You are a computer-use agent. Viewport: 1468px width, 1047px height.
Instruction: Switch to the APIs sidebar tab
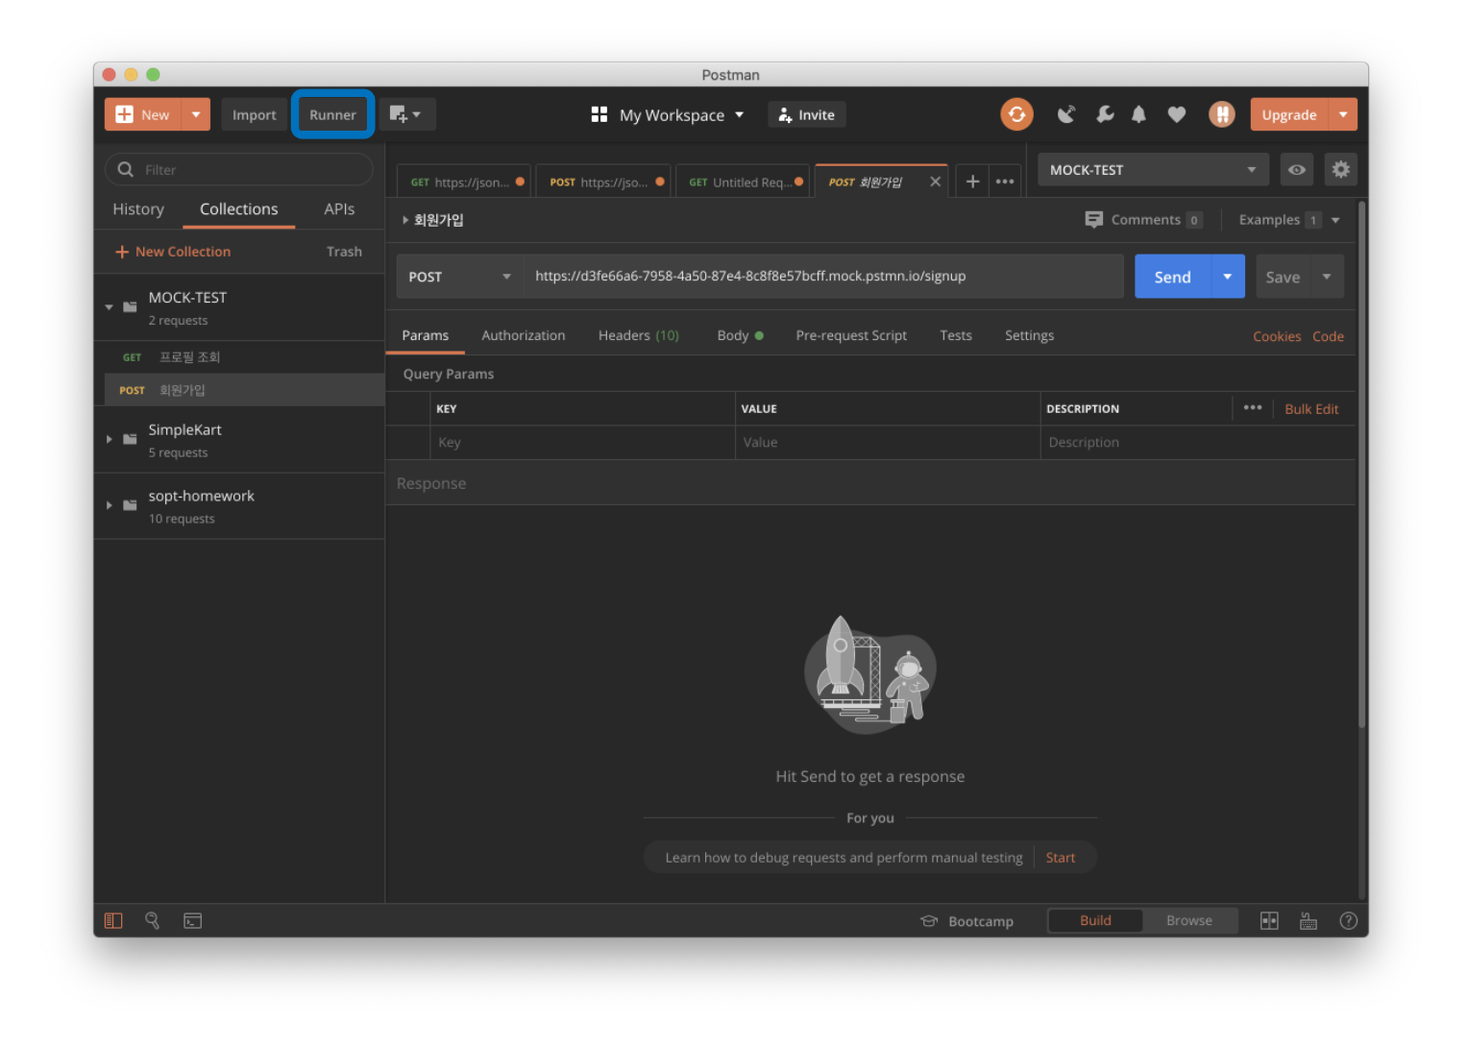[x=339, y=209]
